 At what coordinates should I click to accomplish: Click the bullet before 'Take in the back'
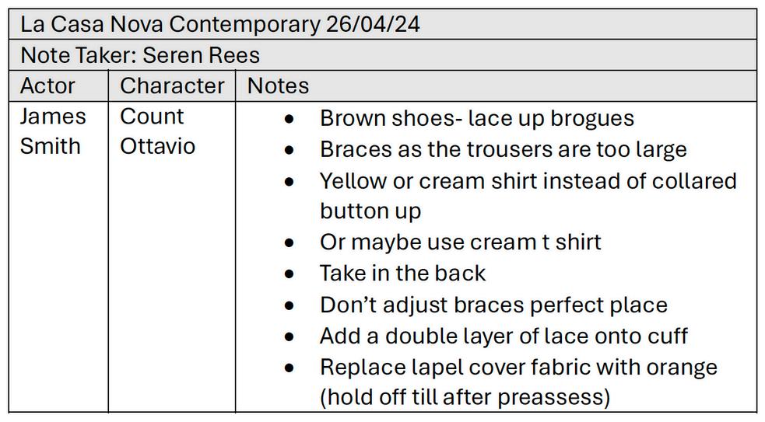(x=290, y=274)
